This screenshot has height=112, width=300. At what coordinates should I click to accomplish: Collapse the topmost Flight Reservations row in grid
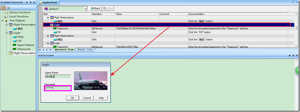(48, 17)
